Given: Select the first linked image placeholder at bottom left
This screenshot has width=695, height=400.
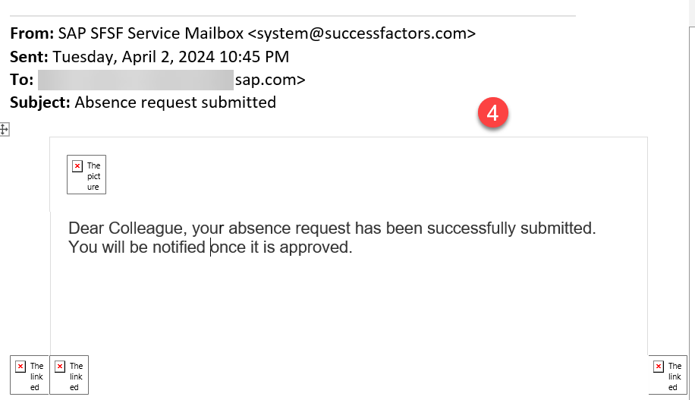Looking at the screenshot, I should click(30, 375).
